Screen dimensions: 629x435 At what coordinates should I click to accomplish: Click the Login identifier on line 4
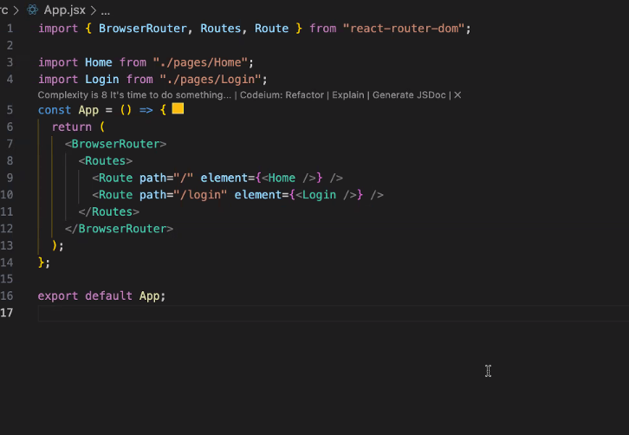coord(102,80)
